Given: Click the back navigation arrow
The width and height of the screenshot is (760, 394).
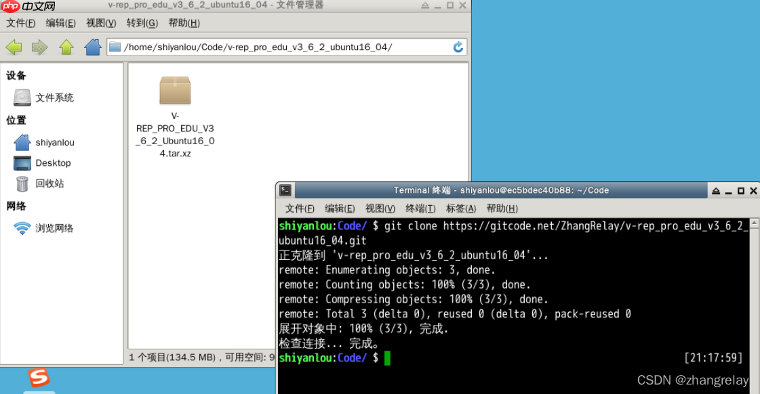Looking at the screenshot, I should point(14,47).
